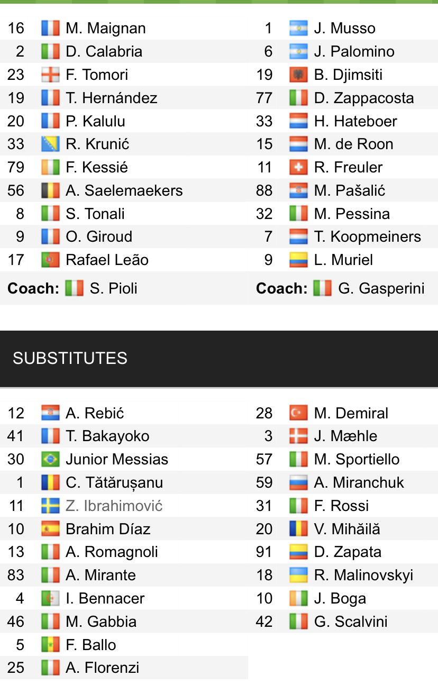
Task: Select coach S. Pioli
Action: tap(114, 288)
